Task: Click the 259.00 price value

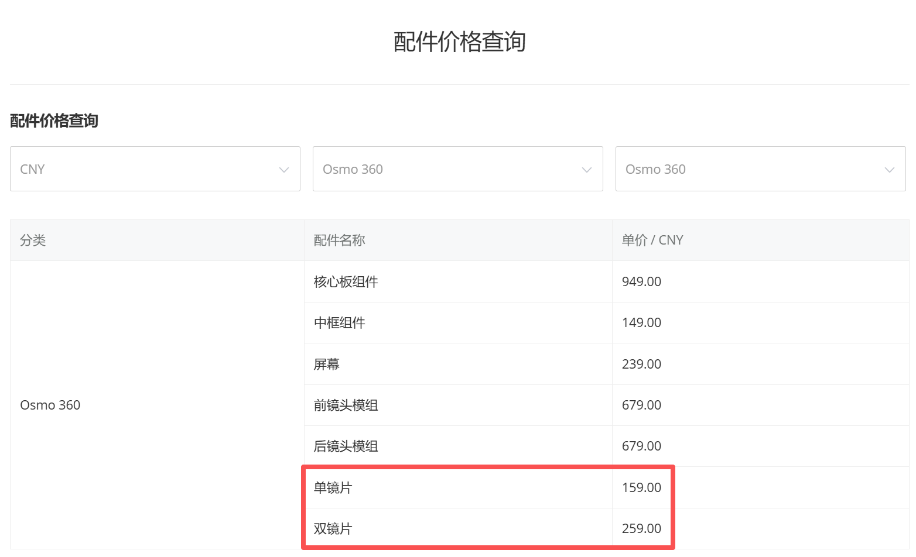Action: (x=641, y=528)
